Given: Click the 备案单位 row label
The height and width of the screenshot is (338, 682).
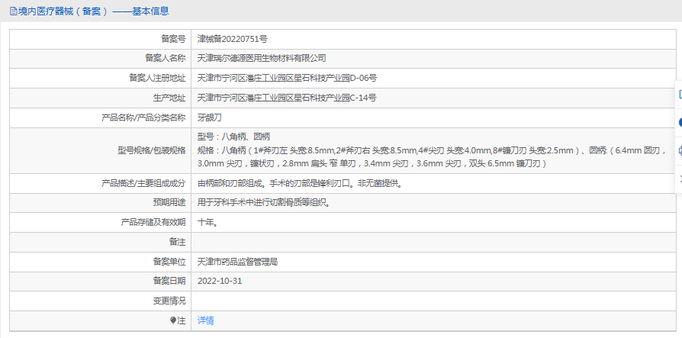Looking at the screenshot, I should [169, 262].
